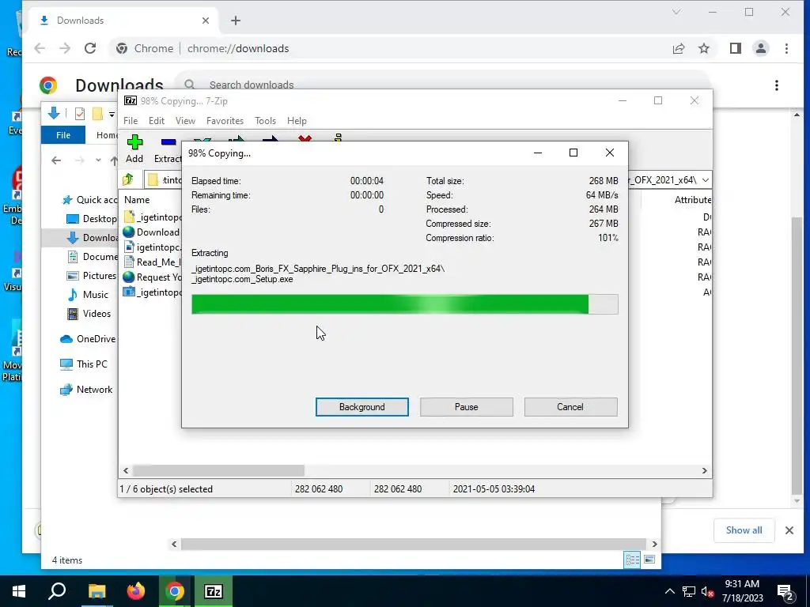Viewport: 810px width, 607px height.
Task: Select the Downloads browser tab
Action: click(124, 20)
